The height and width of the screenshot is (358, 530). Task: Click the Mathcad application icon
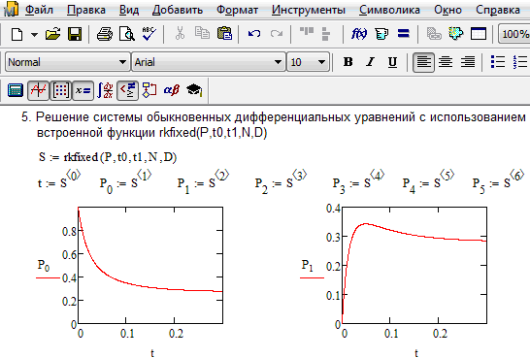point(11,10)
